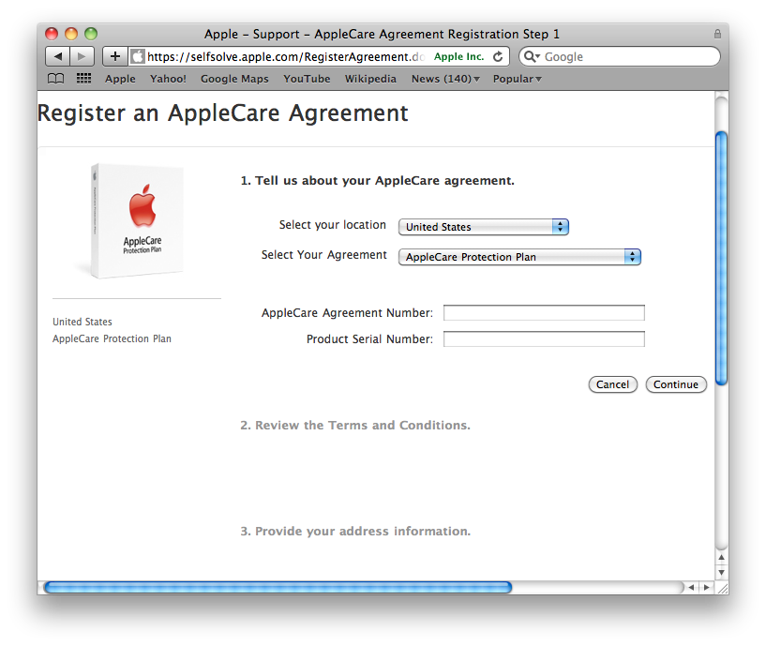Click heading "3. Provide your address information."

pos(355,532)
